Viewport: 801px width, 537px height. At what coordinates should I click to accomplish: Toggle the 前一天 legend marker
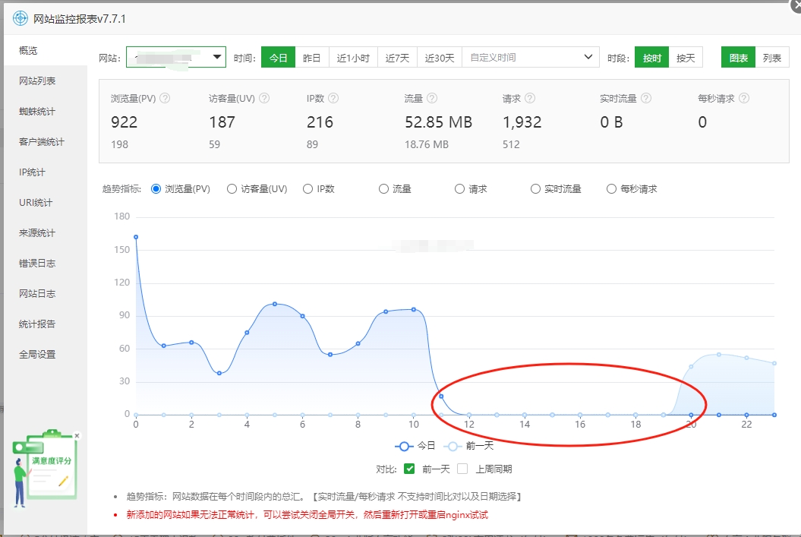(452, 446)
